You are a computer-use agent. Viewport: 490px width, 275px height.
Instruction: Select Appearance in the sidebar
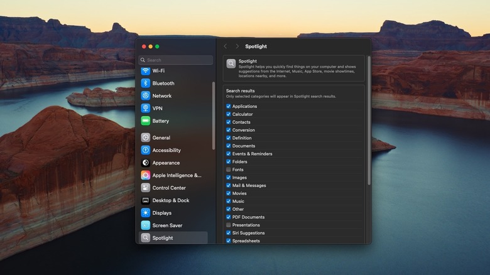click(166, 163)
